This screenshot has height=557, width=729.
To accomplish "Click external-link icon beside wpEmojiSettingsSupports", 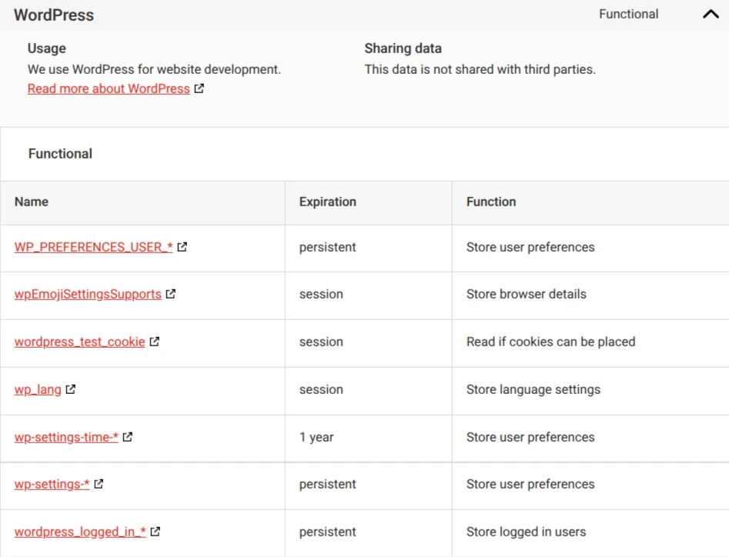I will click(171, 294).
